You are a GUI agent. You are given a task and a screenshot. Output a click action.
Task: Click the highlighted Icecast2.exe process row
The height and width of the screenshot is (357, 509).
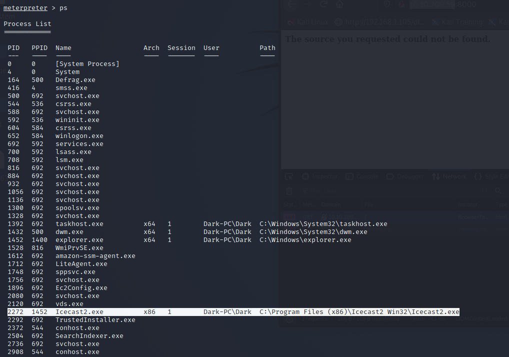233,312
